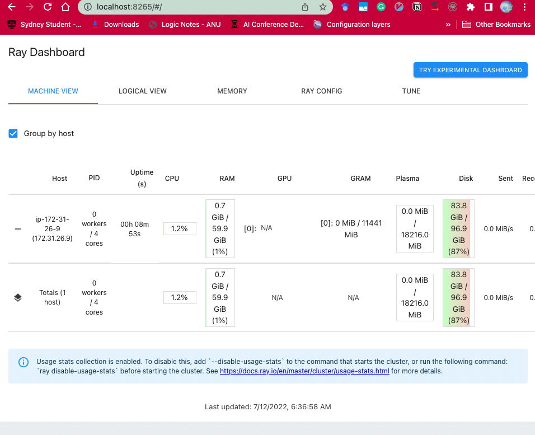Open Sydney Student bookmark
Screen dimensions: 535x435
44,25
